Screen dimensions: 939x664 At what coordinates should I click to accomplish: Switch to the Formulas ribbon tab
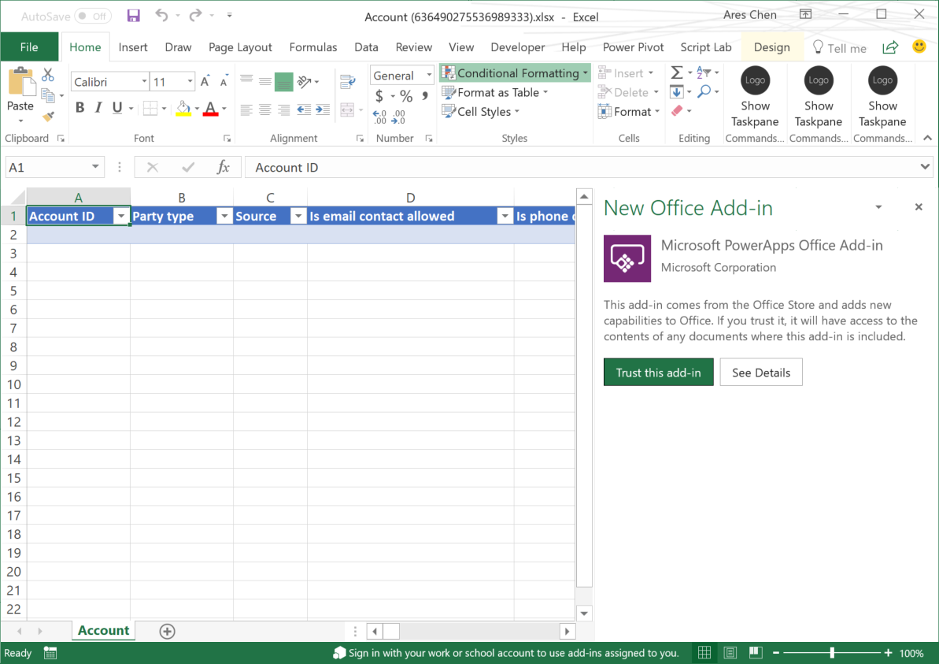(x=313, y=47)
